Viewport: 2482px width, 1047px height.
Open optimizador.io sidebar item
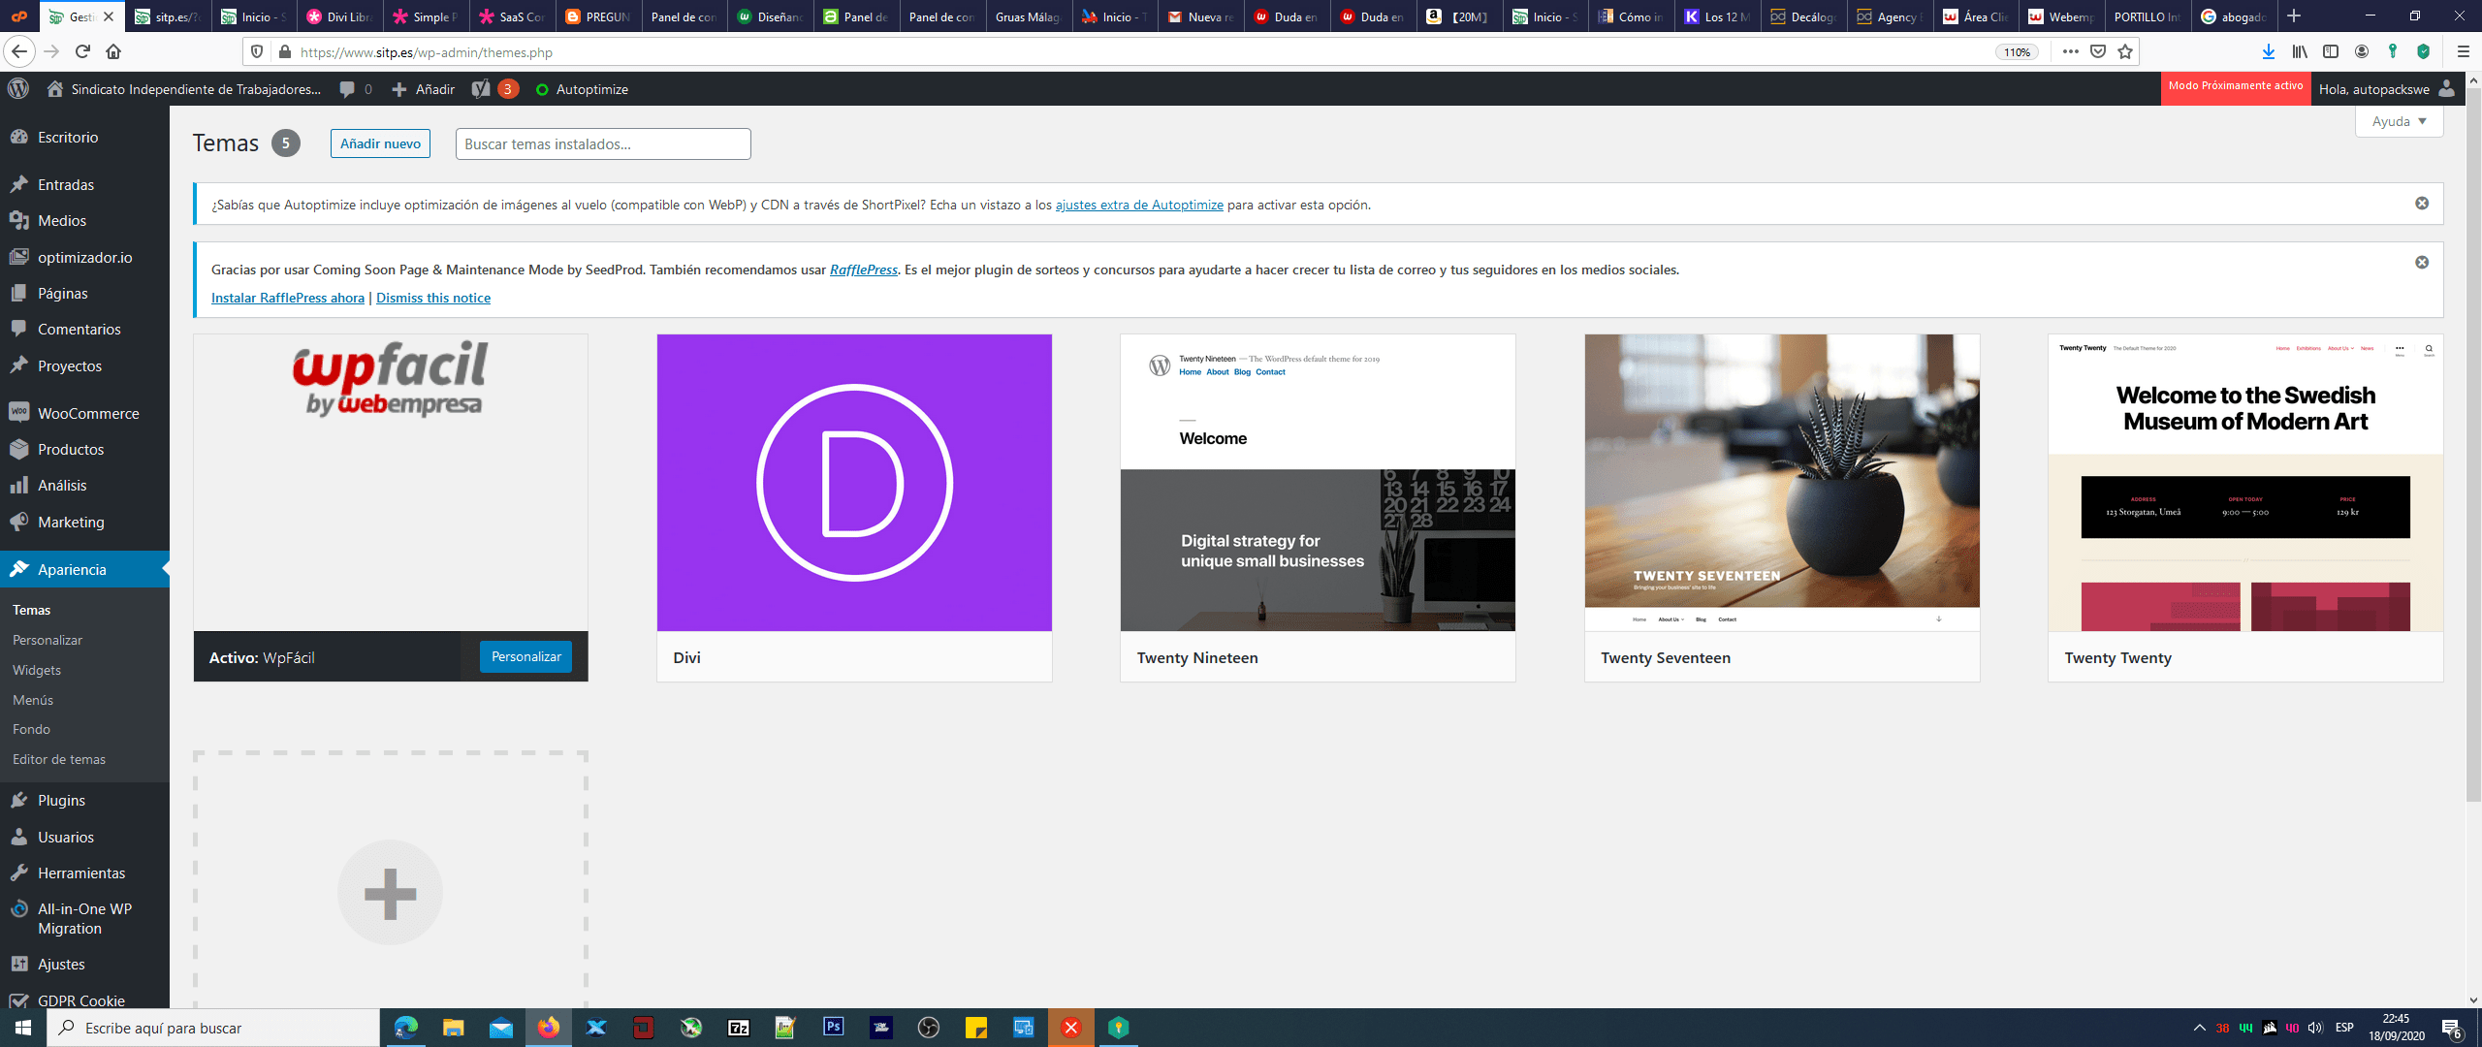pos(84,257)
